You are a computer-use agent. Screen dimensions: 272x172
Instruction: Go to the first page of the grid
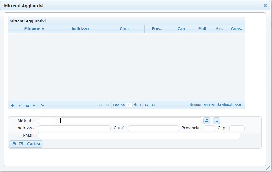pyautogui.click(x=100, y=105)
